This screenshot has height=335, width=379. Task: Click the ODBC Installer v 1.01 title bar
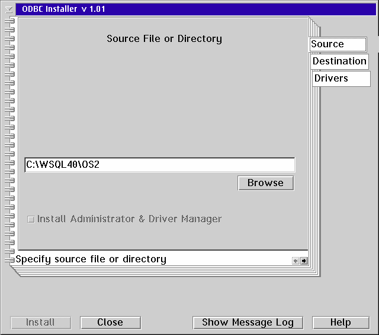(x=196, y=9)
